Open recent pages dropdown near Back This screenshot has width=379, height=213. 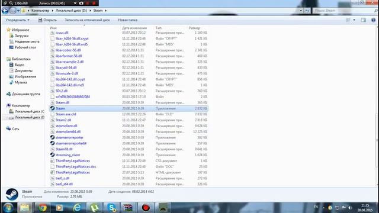click(18, 11)
